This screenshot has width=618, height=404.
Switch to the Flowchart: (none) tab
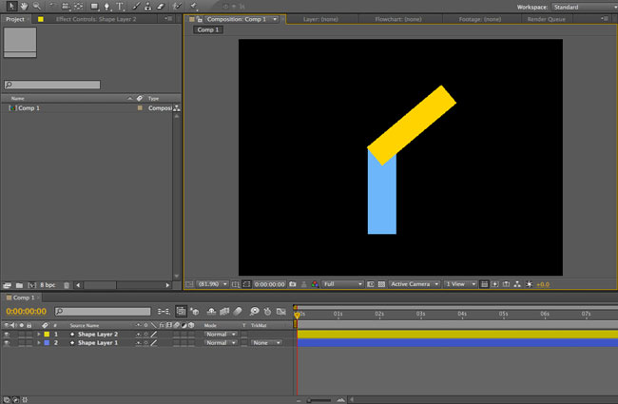click(x=398, y=19)
